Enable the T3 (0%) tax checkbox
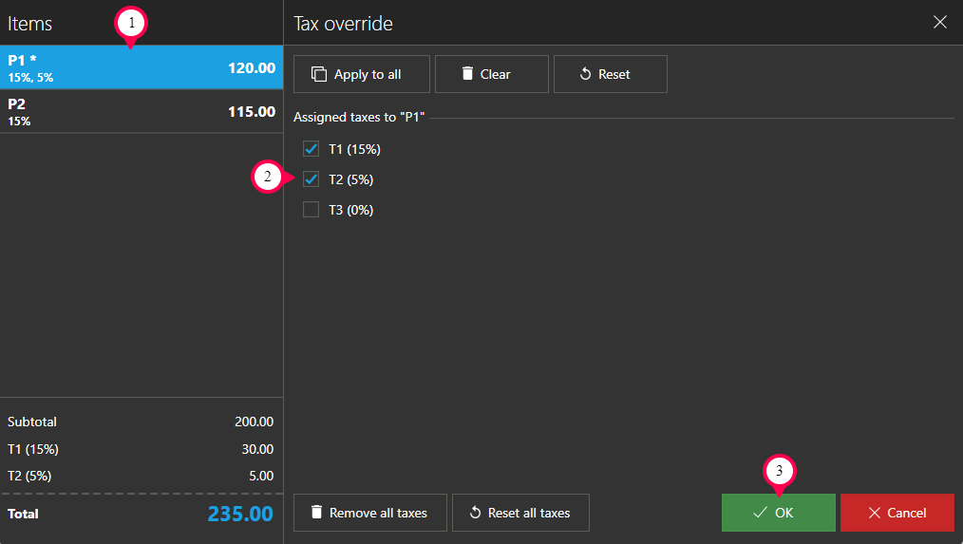 pos(311,210)
